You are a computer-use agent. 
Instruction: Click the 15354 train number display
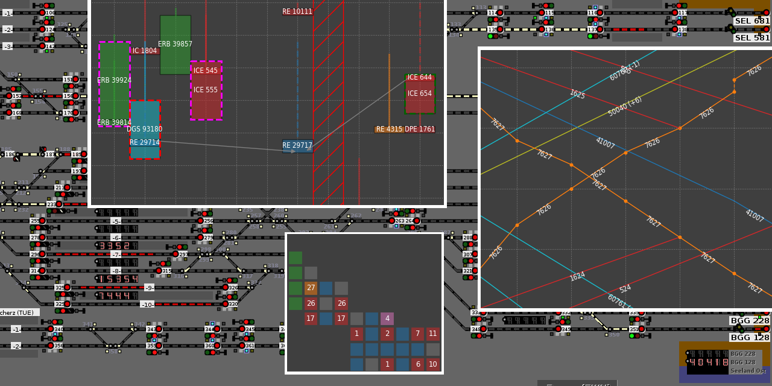(x=118, y=279)
